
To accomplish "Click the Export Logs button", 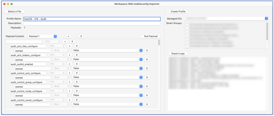I will pos(178,53).
